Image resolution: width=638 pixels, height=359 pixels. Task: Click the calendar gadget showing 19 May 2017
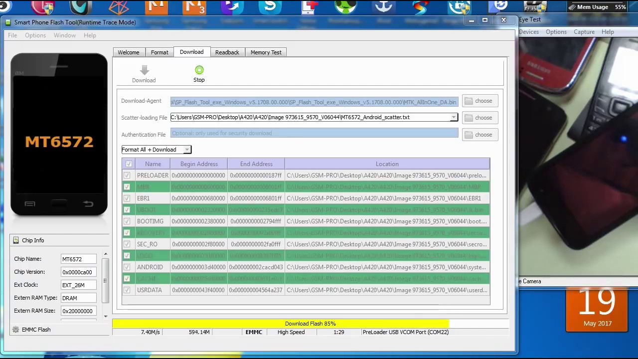coord(597,311)
